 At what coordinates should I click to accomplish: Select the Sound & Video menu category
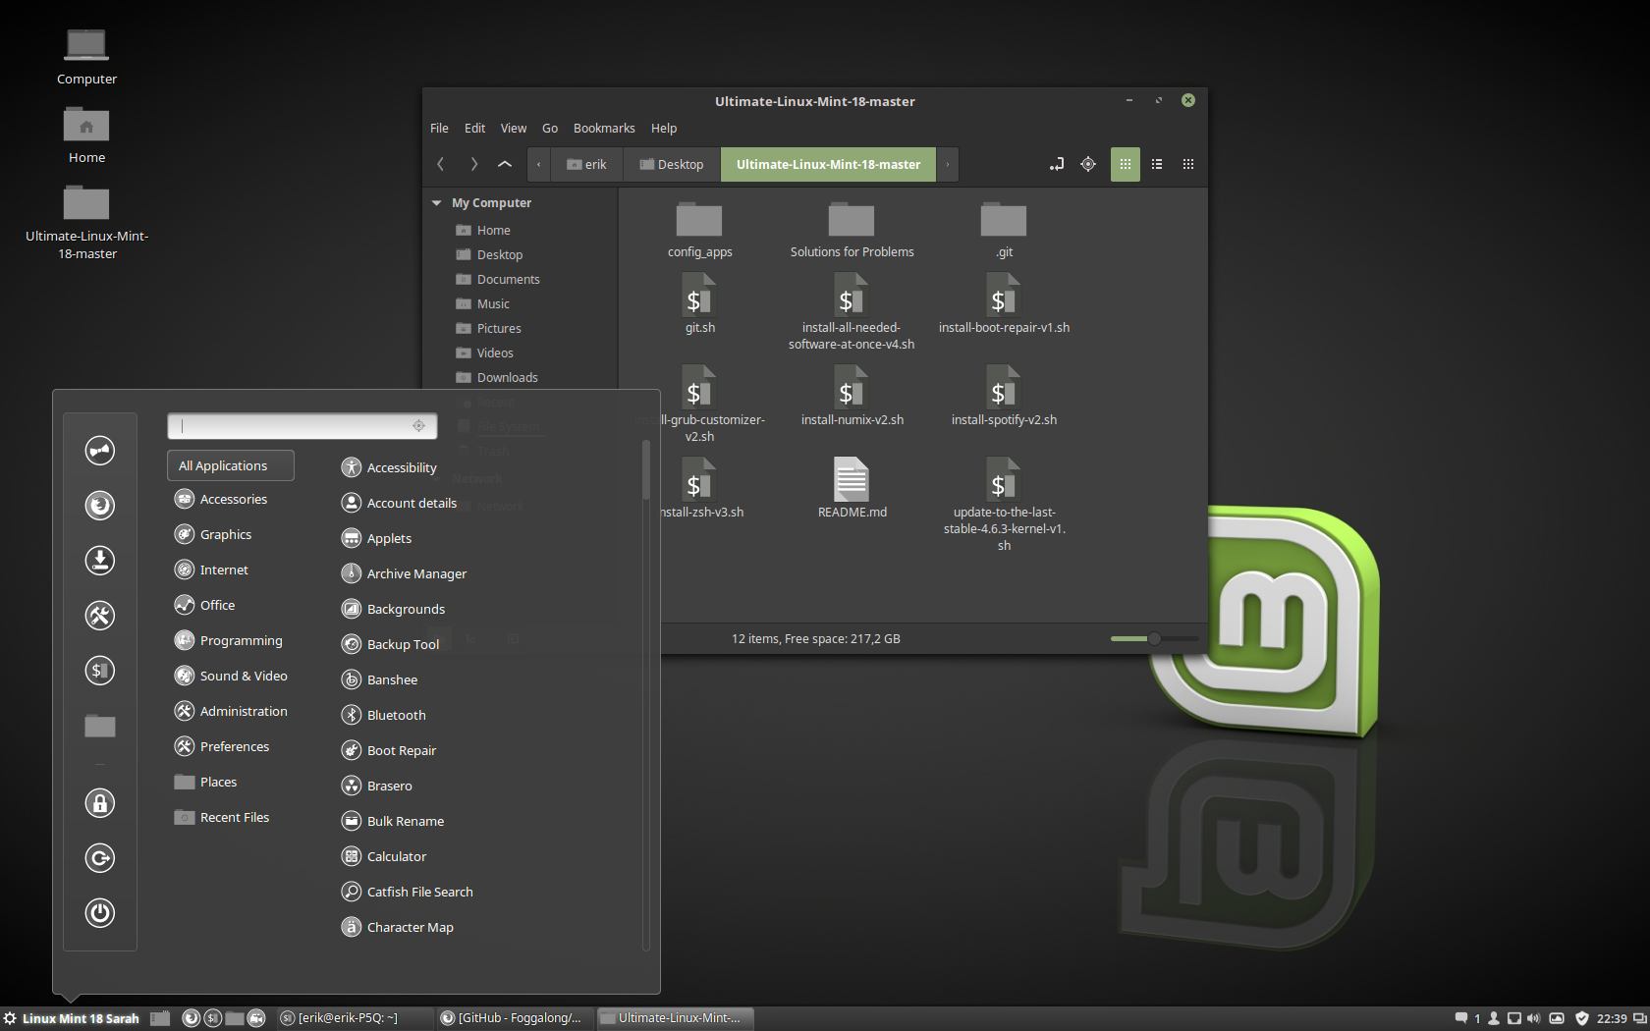[x=231, y=676]
